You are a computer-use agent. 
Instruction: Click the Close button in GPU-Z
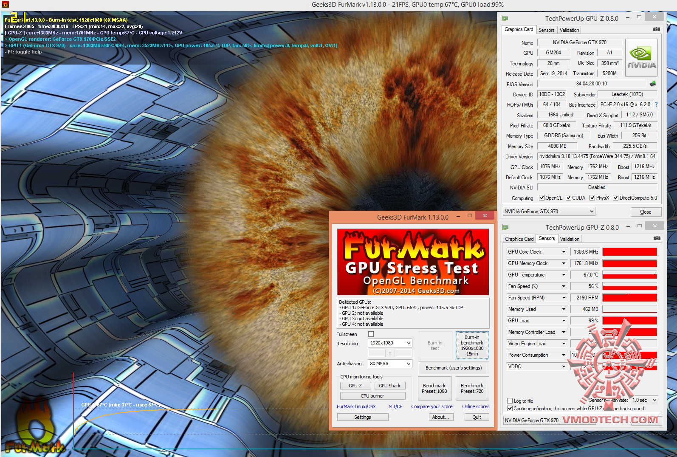click(646, 212)
